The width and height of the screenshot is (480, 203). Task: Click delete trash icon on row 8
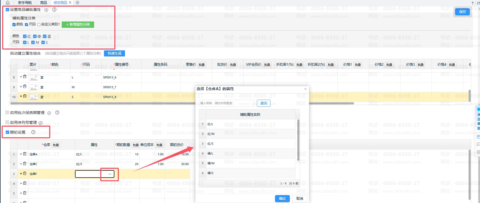click(25, 77)
